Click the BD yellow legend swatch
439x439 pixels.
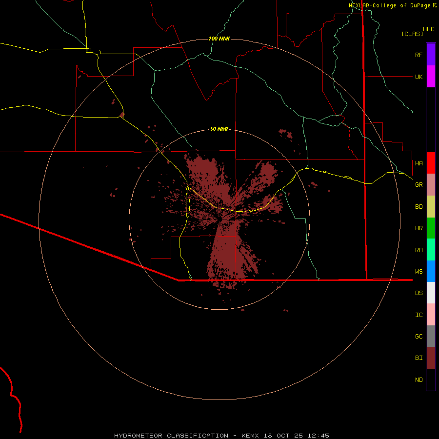click(x=431, y=207)
